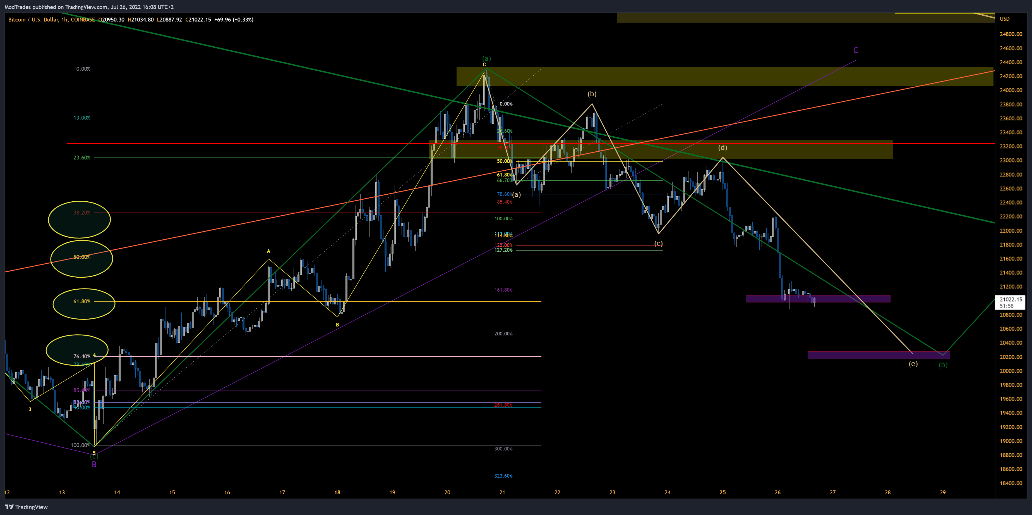Select the yellow A wave label

[x=268, y=251]
